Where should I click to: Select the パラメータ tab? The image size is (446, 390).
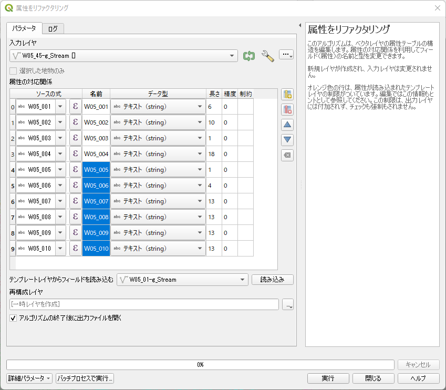tap(24, 28)
